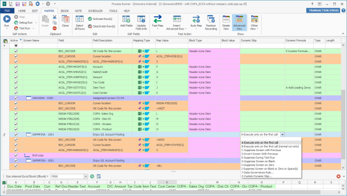
Task: Click Deactivate Row(s) button
Action: pyautogui.click(x=102, y=27)
